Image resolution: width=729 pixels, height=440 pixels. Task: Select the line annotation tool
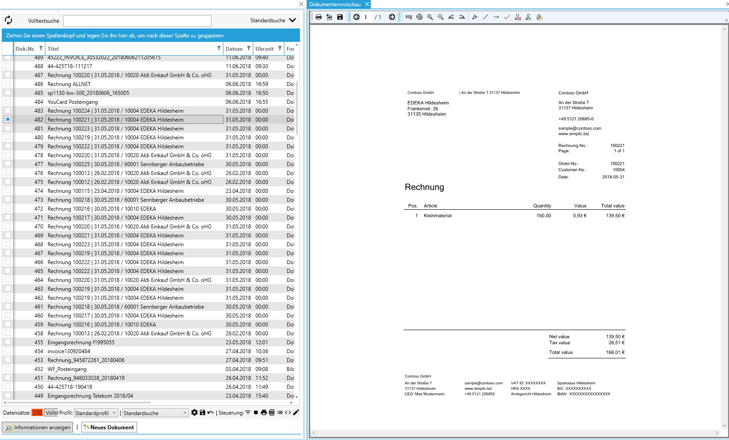(x=486, y=17)
